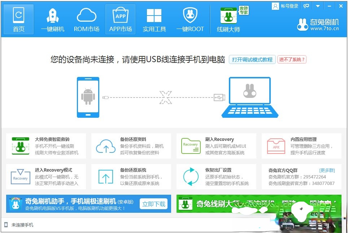Open the 线刷大师 green rabbit icon

click(x=229, y=16)
